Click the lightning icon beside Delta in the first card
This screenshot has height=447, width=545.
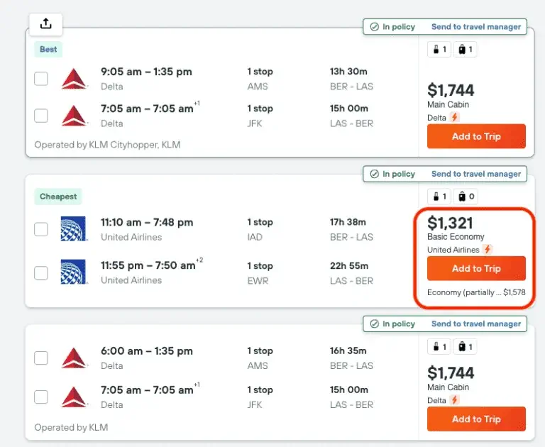454,118
